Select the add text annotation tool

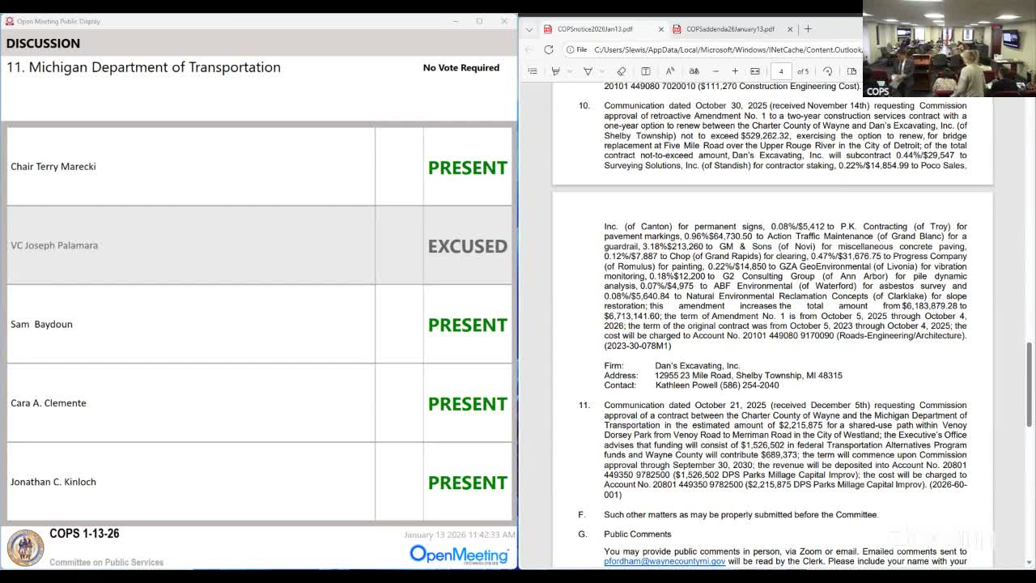click(644, 71)
